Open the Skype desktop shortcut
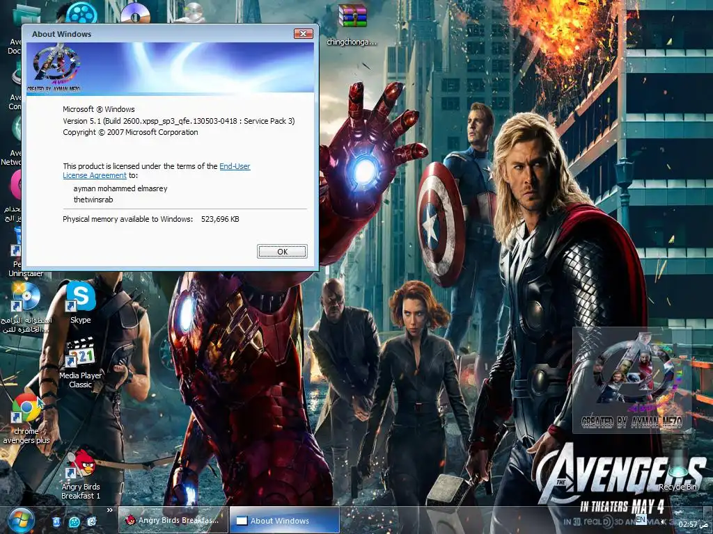713x534 pixels. tap(81, 302)
